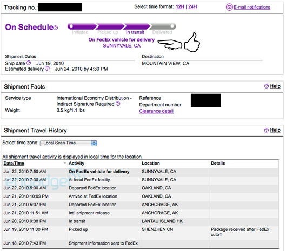The height and width of the screenshot is (251, 286).
Task: Click Indirect Signature Required help icon
Action: tap(118, 104)
